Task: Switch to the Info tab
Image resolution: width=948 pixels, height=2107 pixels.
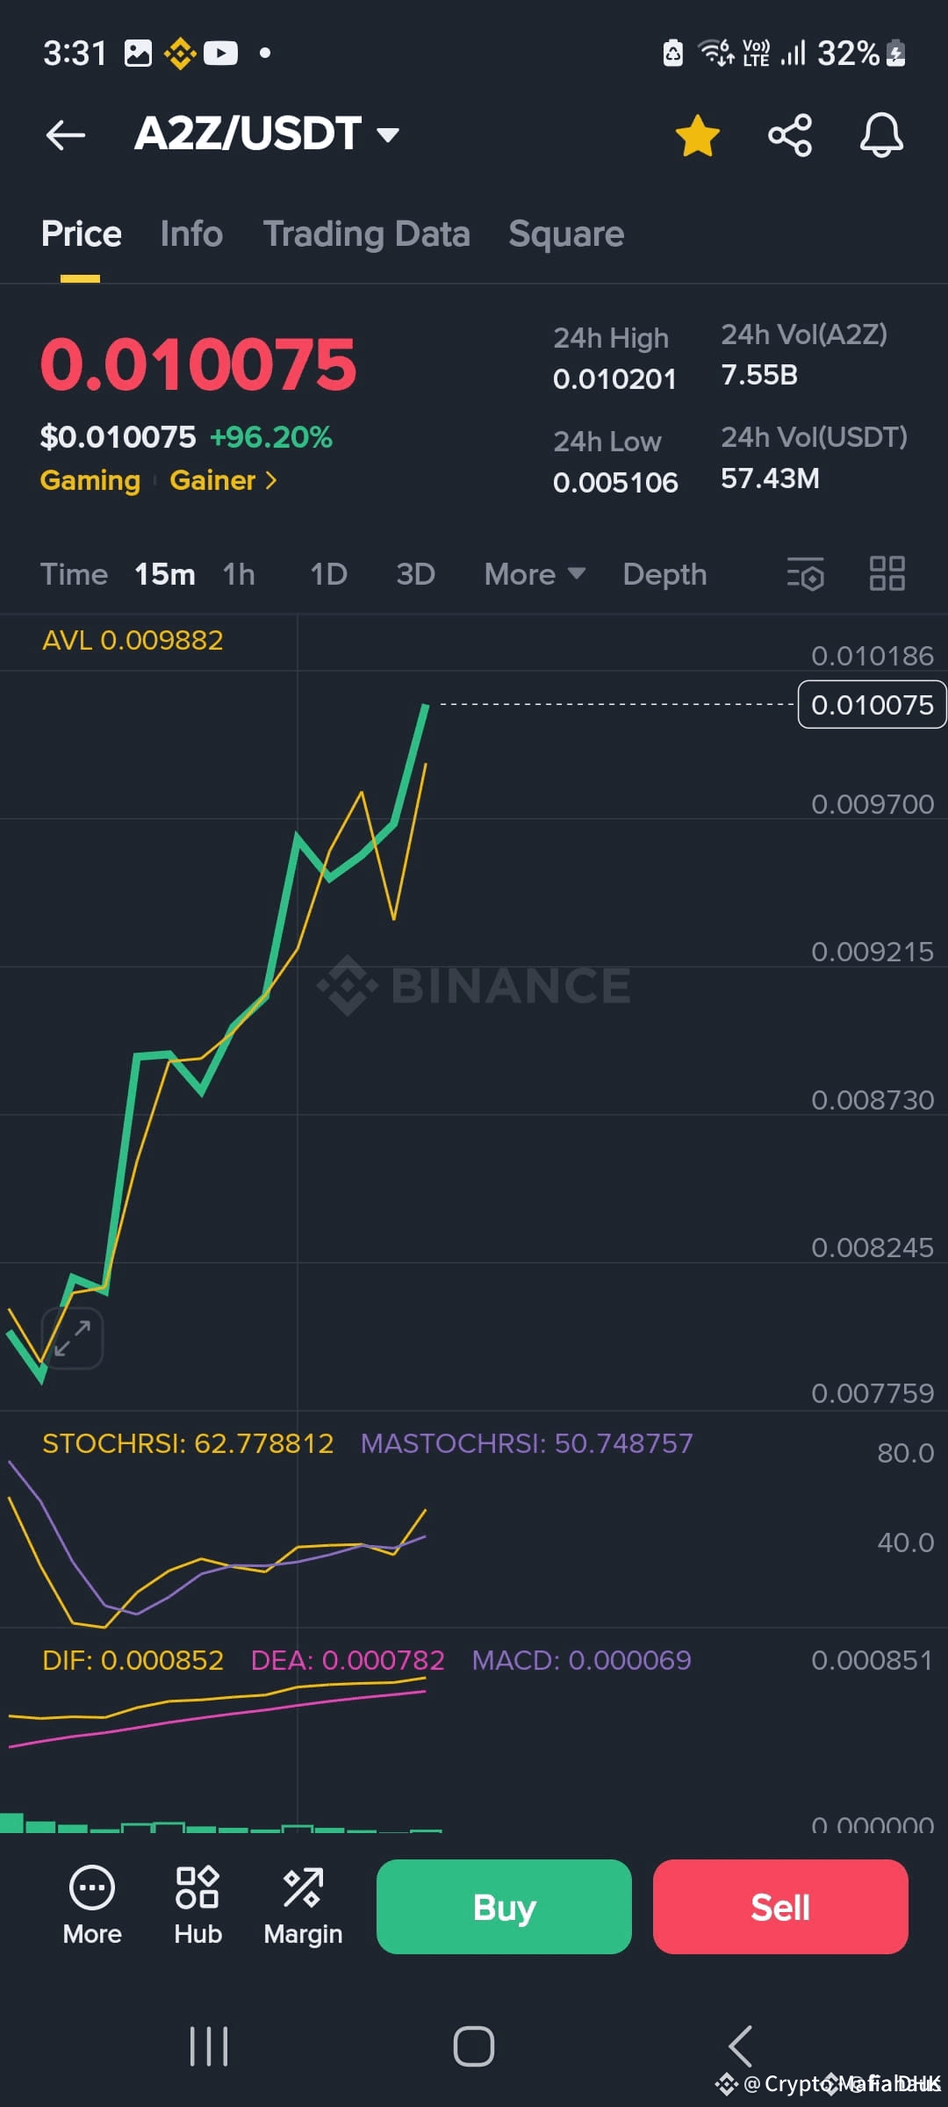Action: 191,234
